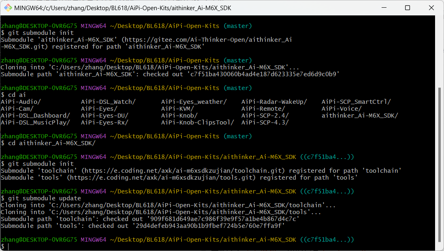Select the AiPi-SCP_SmartCtrl/ entry
The width and height of the screenshot is (444, 251).
(x=356, y=102)
